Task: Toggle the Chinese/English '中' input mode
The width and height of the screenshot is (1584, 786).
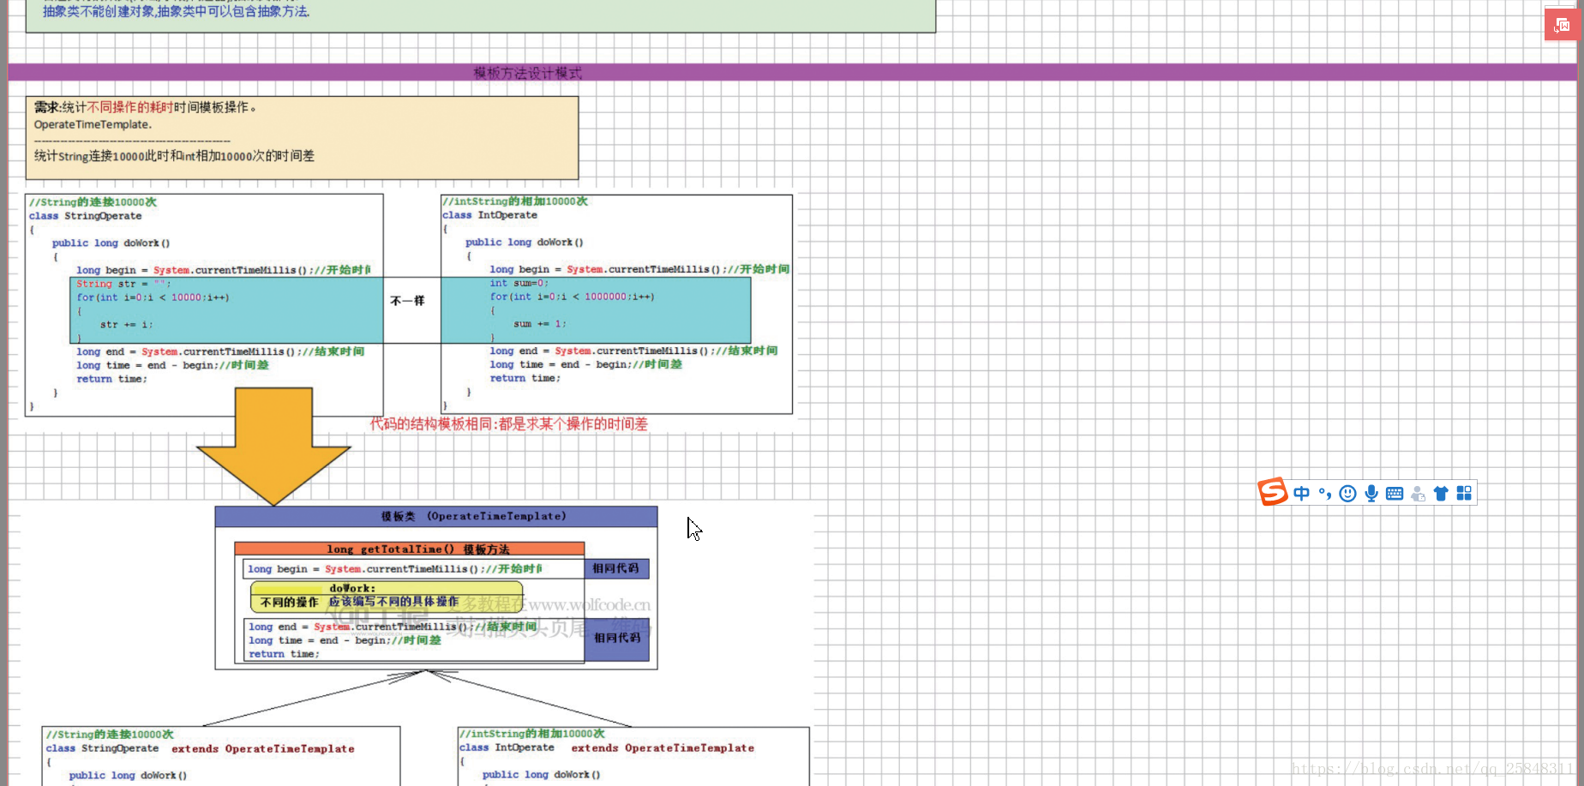Action: [x=1302, y=493]
